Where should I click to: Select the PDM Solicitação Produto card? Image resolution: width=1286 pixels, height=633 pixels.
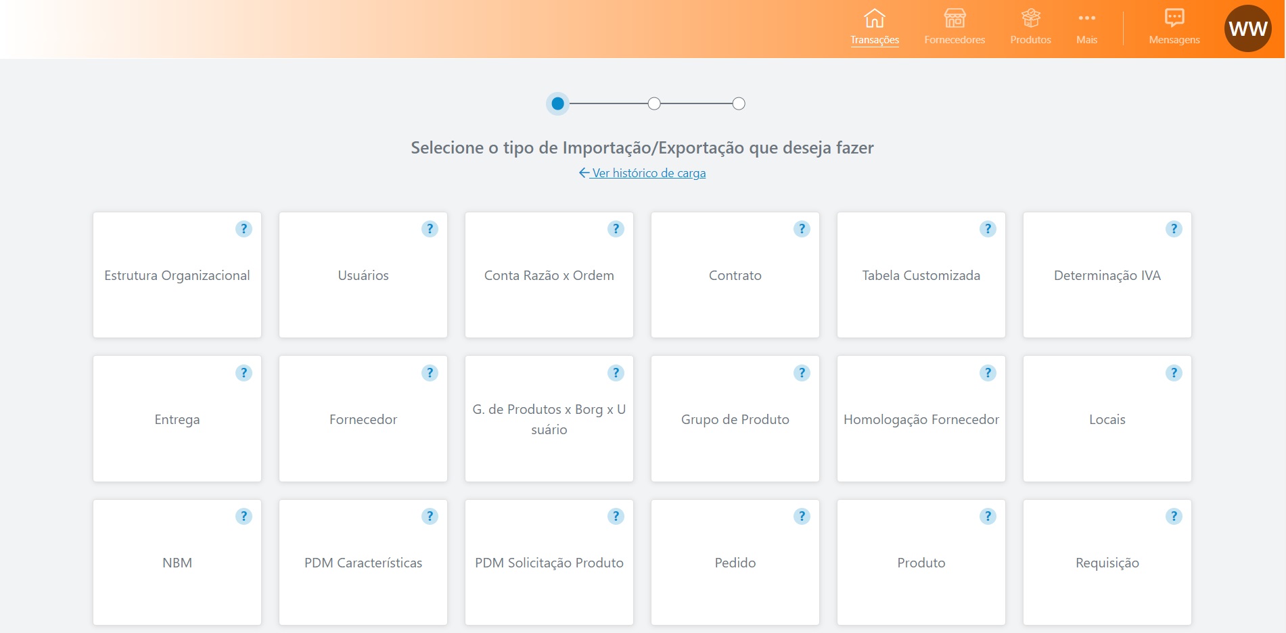549,563
